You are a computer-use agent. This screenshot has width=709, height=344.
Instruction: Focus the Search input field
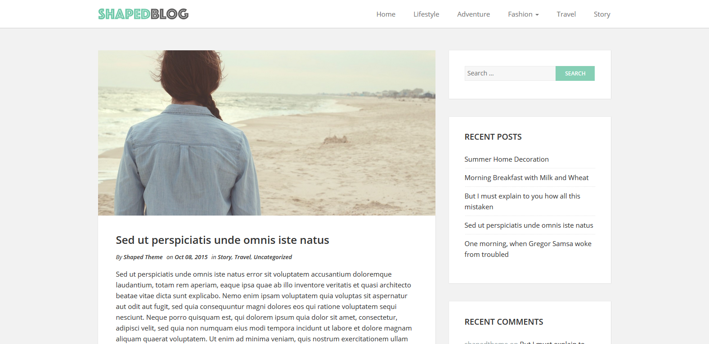[510, 73]
